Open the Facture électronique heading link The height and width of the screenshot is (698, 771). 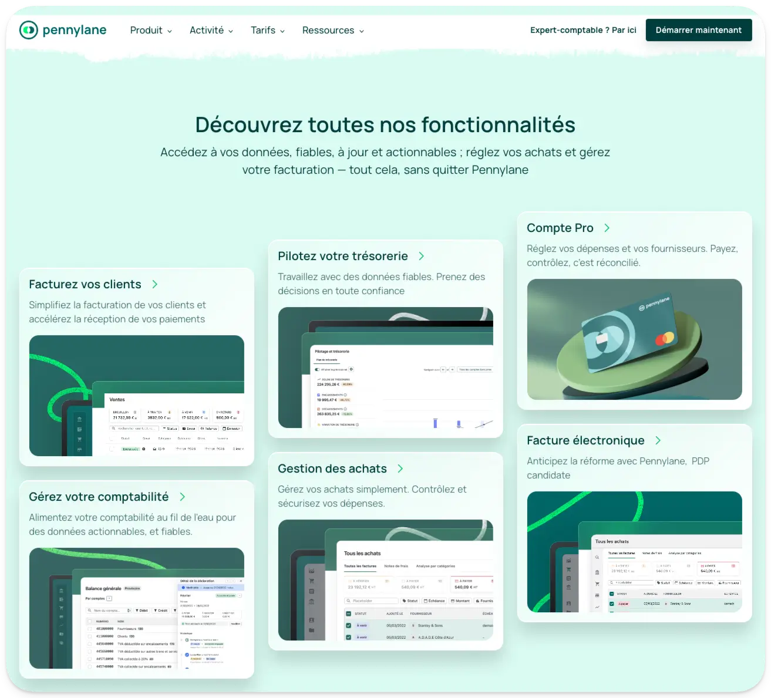[x=585, y=440]
